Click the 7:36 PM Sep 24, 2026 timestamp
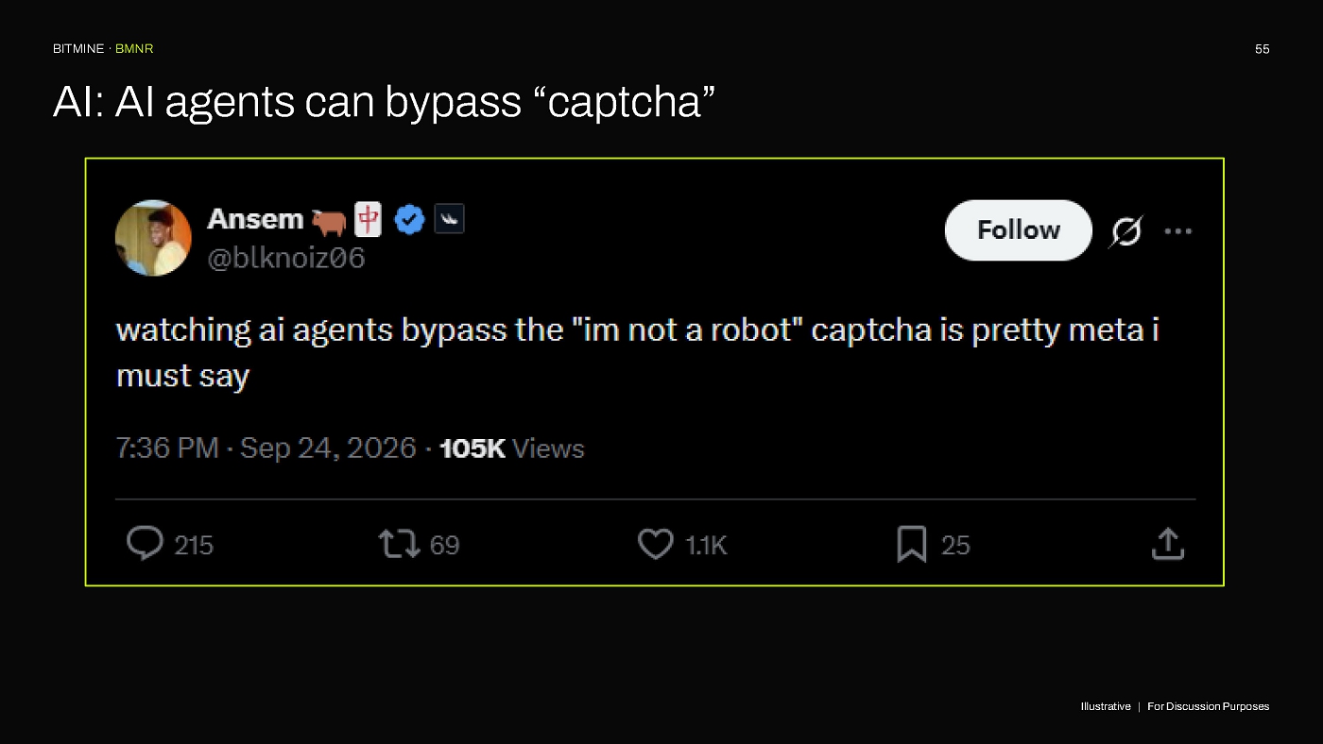This screenshot has height=744, width=1323. [x=266, y=448]
